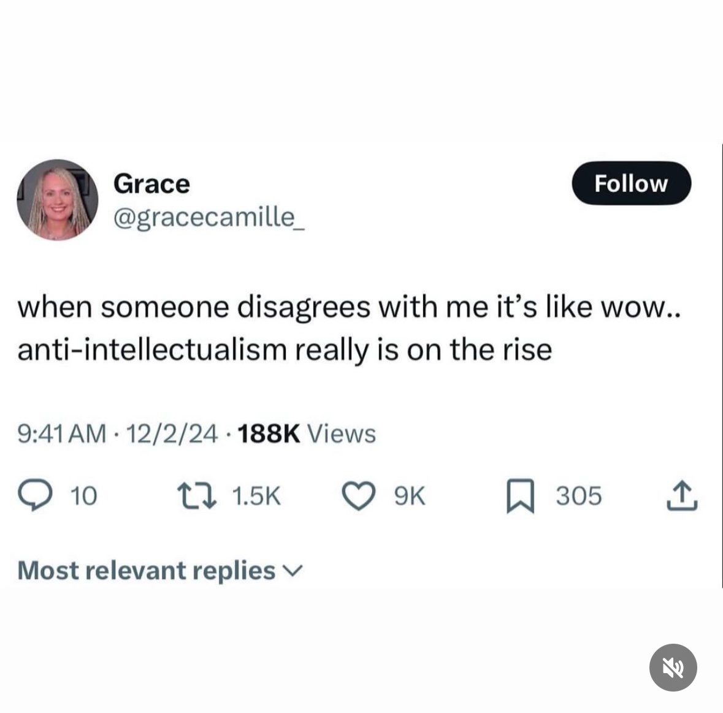Screen dimensions: 723x713
Task: Open Grace's profile picture
Action: pos(58,200)
